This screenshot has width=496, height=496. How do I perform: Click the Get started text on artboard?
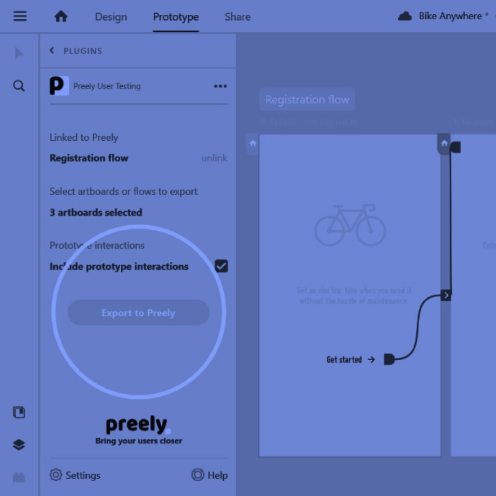[x=344, y=360]
